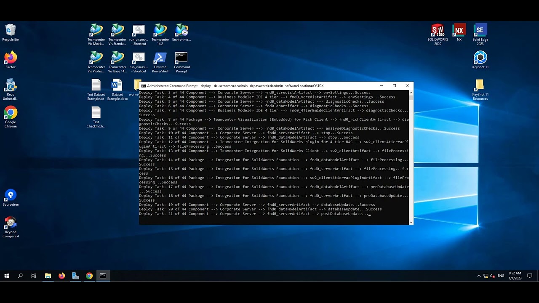The width and height of the screenshot is (539, 303).
Task: Select the Teamcenter 14.2 shortcut
Action: coord(160,34)
